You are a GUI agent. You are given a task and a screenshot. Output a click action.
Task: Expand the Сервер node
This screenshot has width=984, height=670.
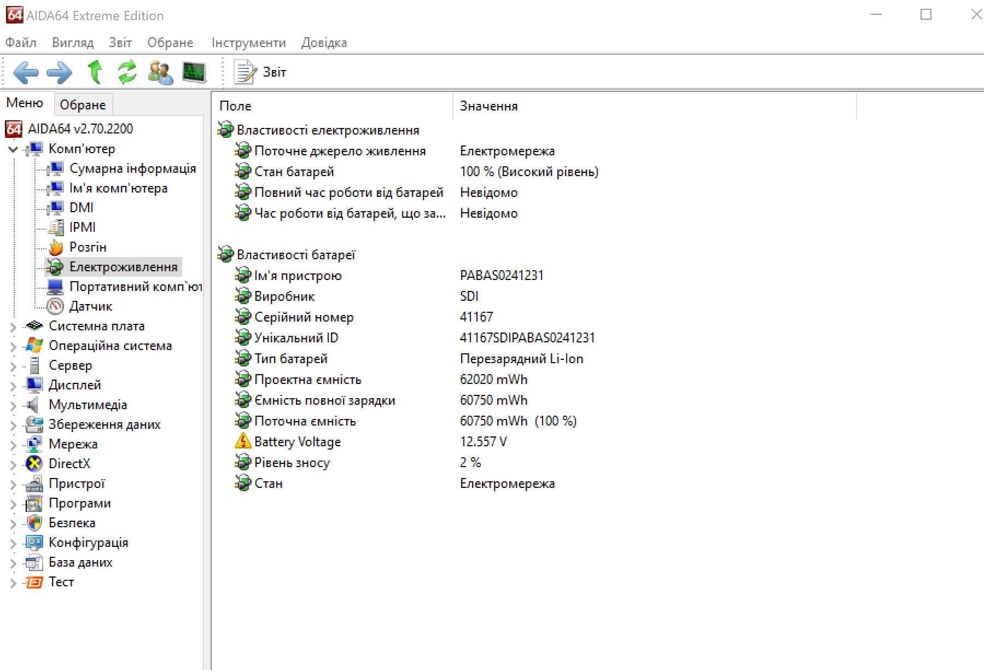click(13, 366)
